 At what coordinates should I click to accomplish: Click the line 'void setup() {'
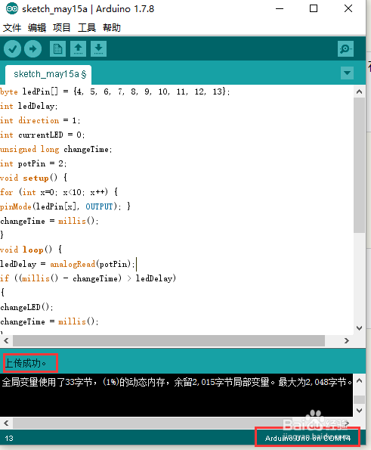point(33,178)
